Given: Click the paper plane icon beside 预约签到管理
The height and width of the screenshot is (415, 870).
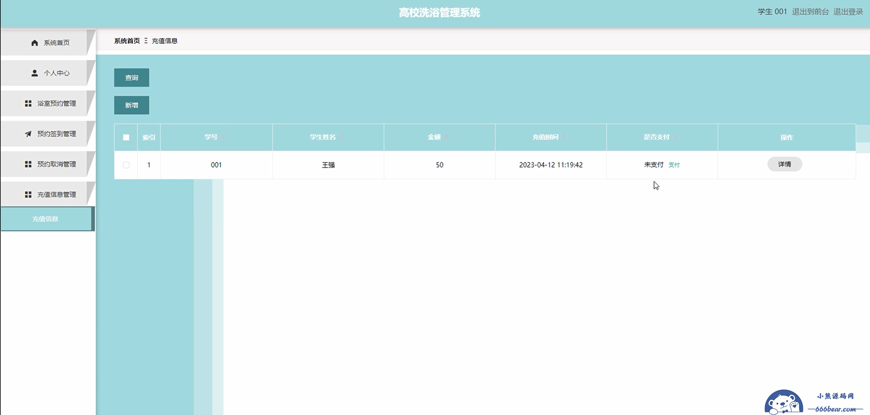Looking at the screenshot, I should click(x=28, y=134).
